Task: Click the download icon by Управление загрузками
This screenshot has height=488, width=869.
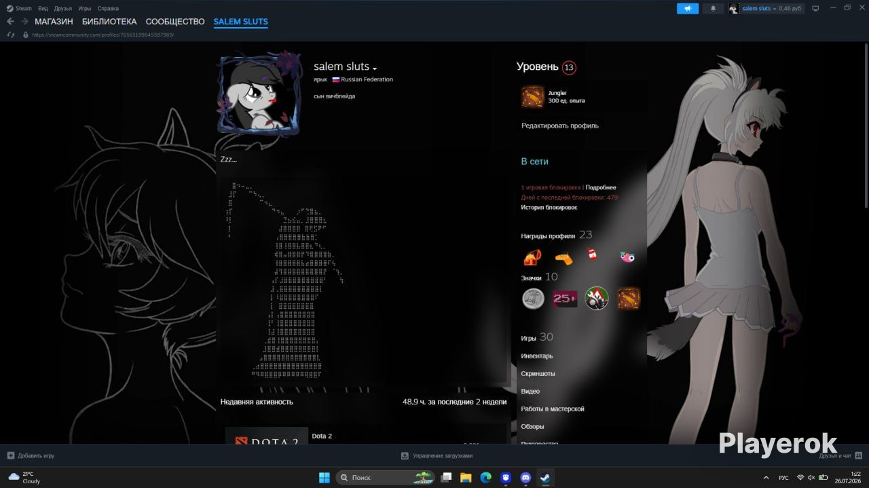Action: (405, 455)
